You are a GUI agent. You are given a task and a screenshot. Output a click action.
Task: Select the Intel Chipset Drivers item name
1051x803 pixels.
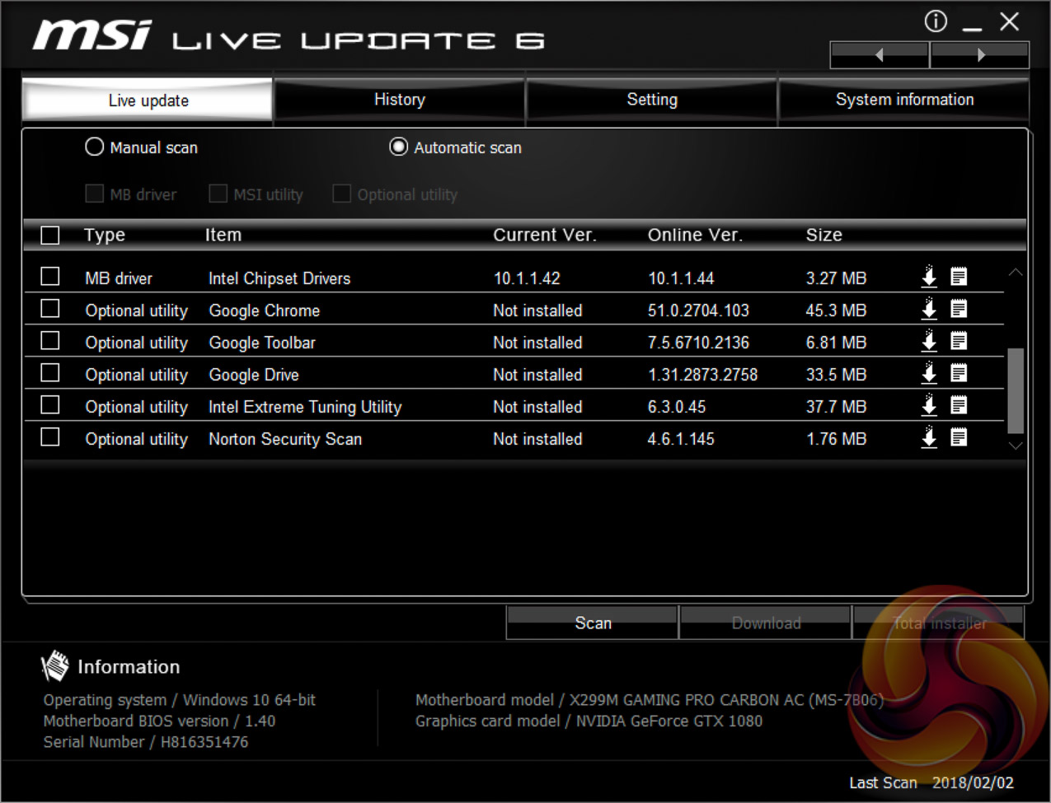[x=279, y=278]
